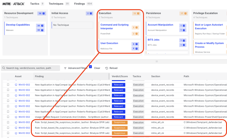Switch to the Findings tab

pos(83,4)
